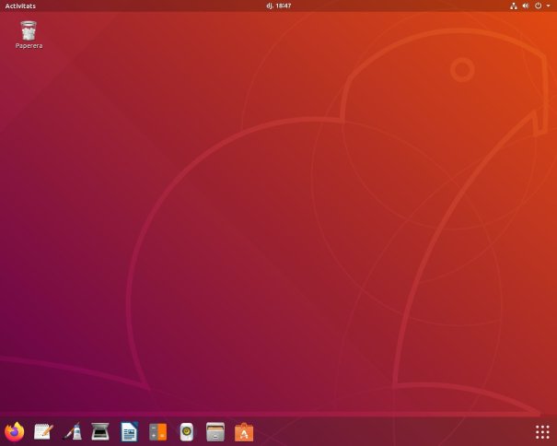Open the clock showing dj. 18:47
557x446 pixels.
point(278,6)
